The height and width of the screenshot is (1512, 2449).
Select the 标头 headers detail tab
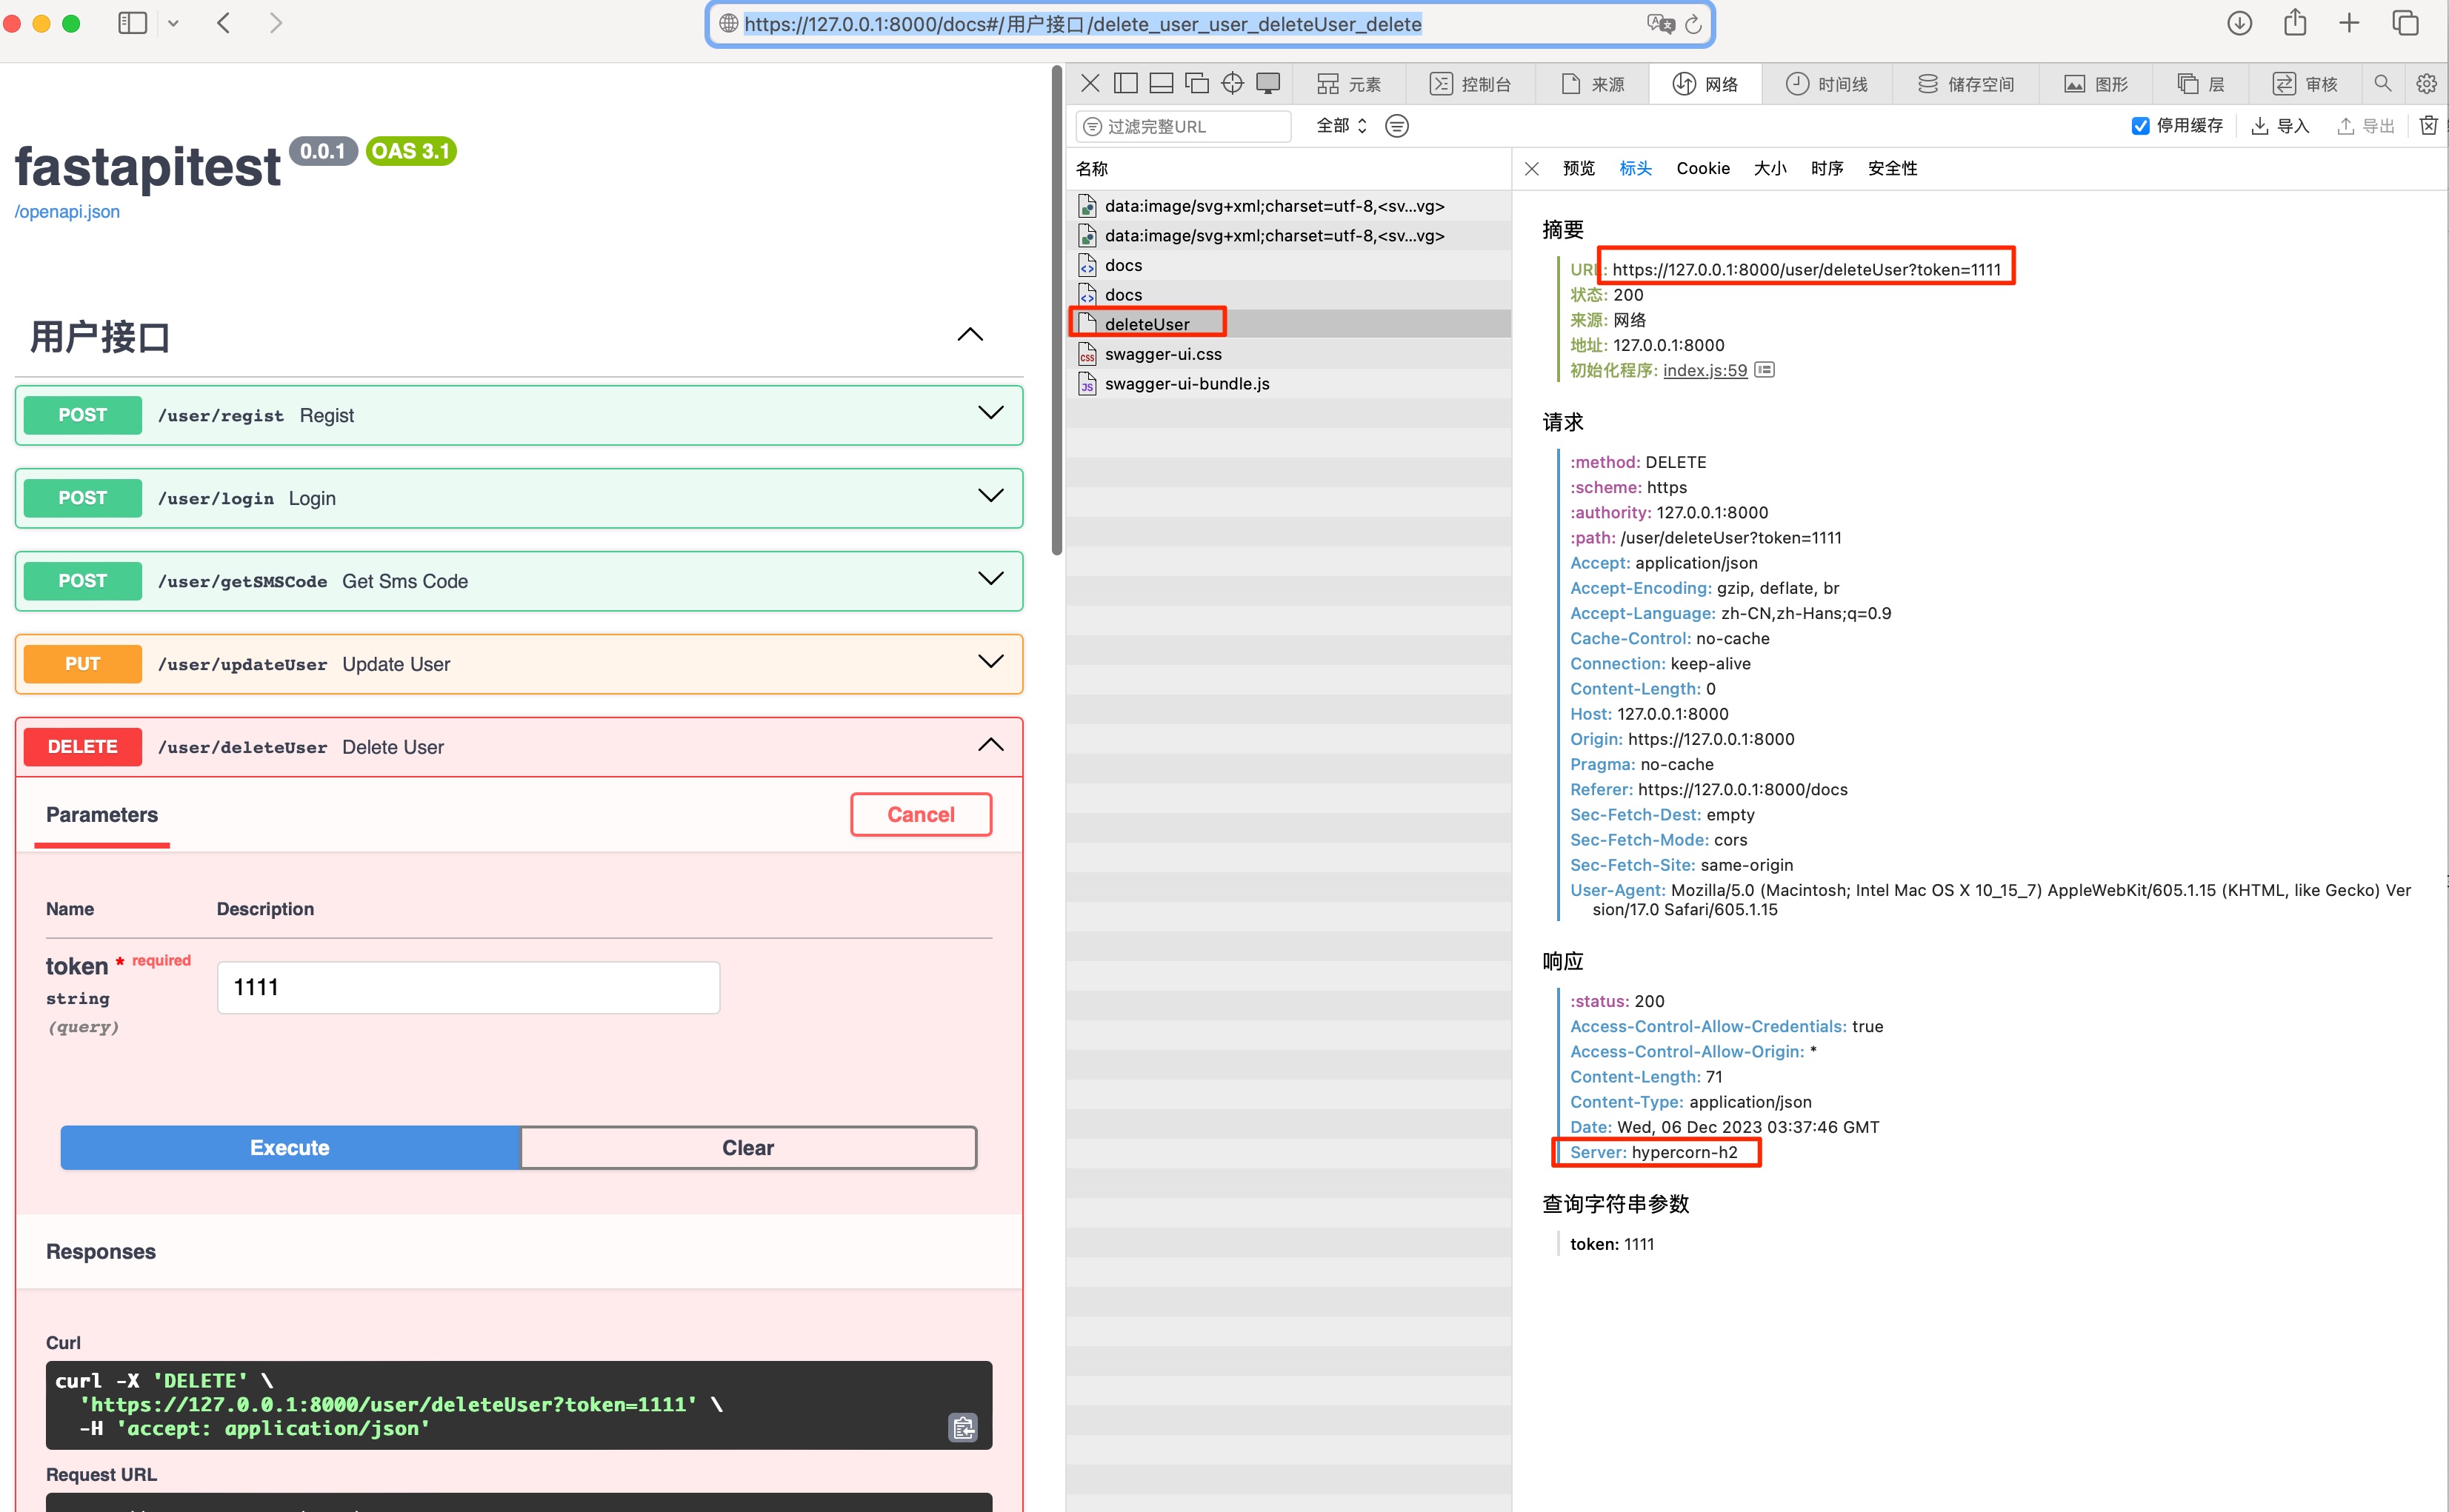point(1636,169)
